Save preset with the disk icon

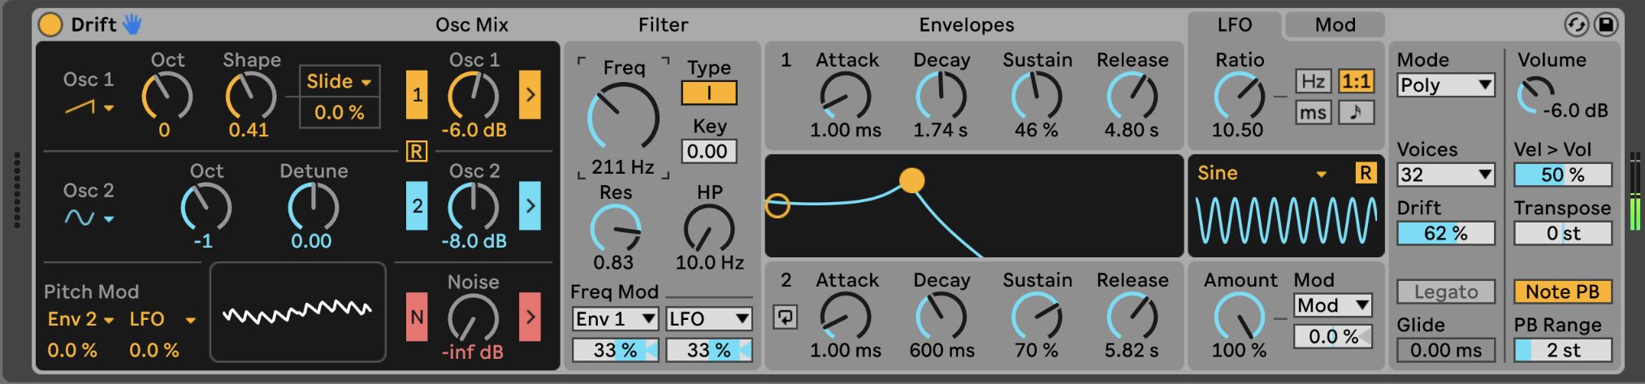pyautogui.click(x=1606, y=25)
